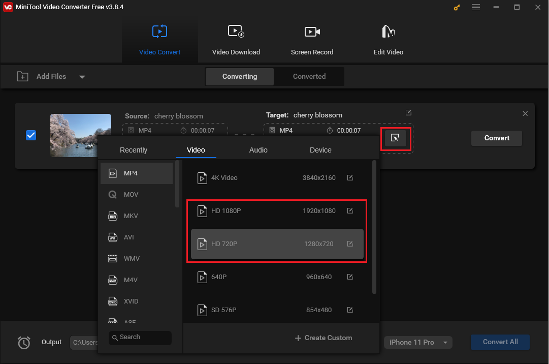Click the format list scrollbar
Viewport: 549px width, 364px height.
point(177,184)
